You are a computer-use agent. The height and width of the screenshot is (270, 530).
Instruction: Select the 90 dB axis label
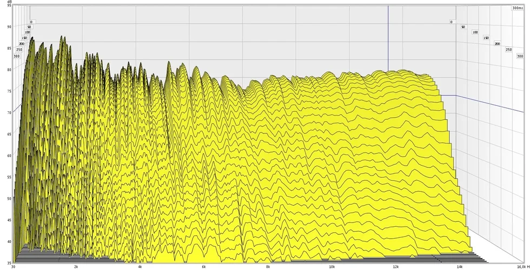pyautogui.click(x=9, y=26)
